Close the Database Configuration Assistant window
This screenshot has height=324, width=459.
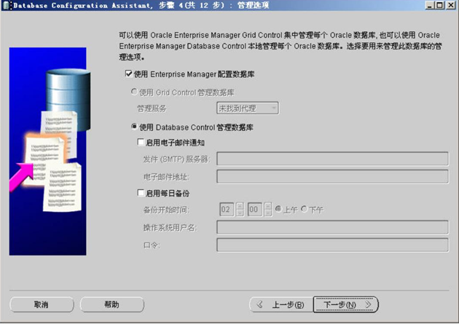(x=451, y=5)
